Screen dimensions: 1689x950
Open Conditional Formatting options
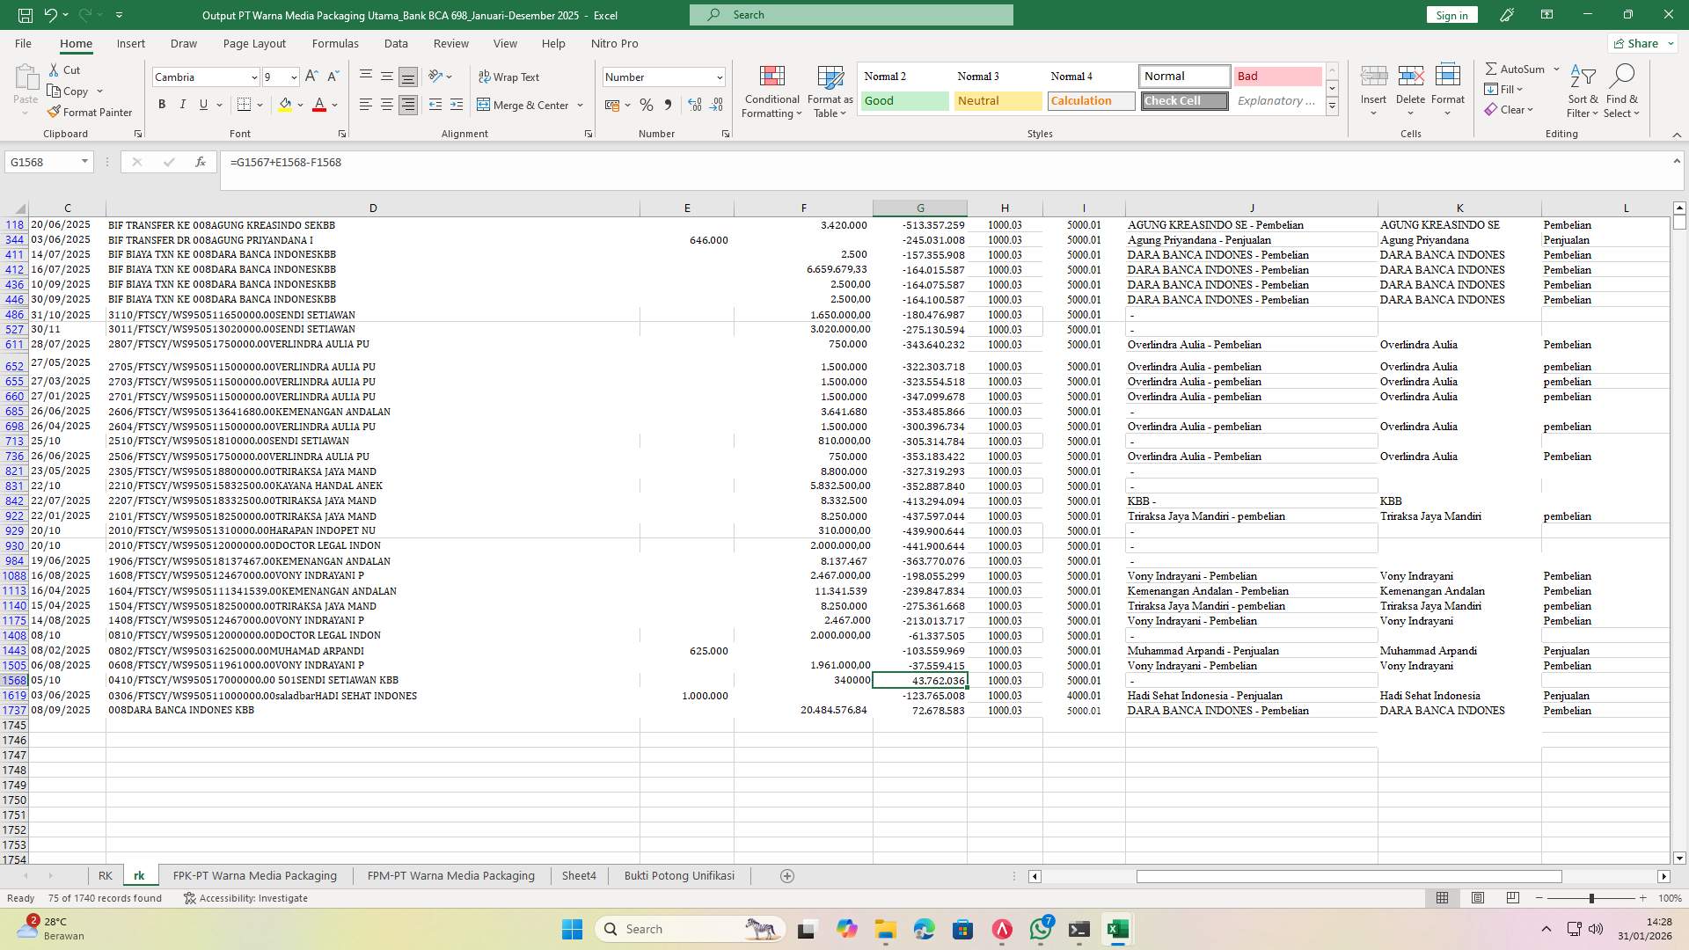(771, 91)
